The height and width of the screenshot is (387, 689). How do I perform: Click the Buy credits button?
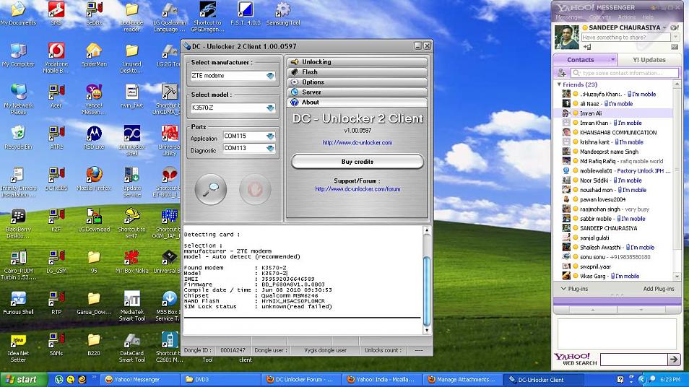357,162
